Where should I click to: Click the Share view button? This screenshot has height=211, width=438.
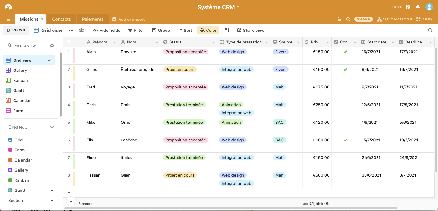[x=251, y=30]
